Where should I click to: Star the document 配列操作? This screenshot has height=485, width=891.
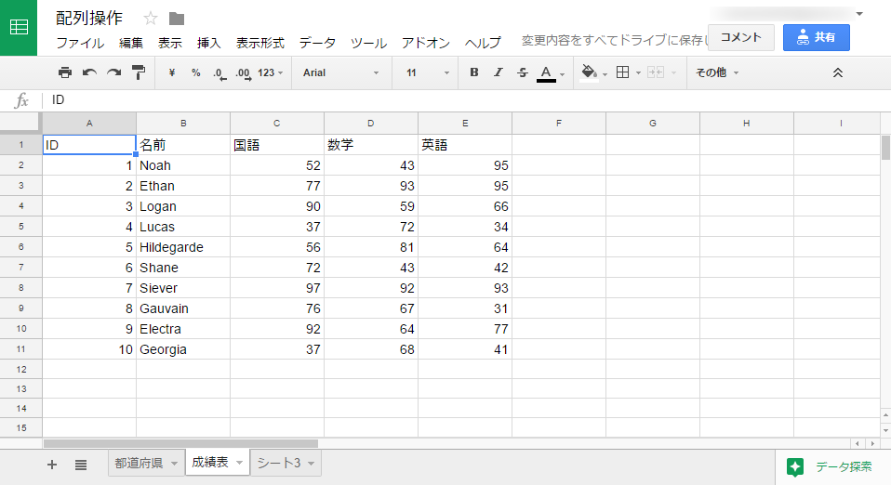(151, 19)
